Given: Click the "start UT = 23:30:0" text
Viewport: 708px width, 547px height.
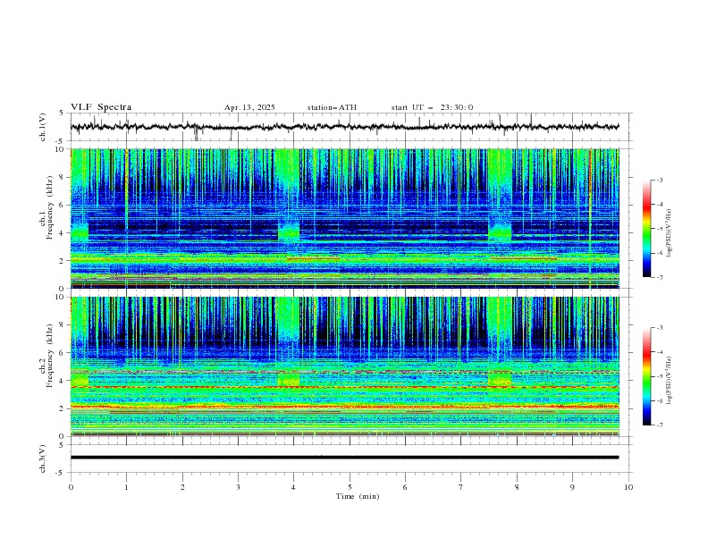Looking at the screenshot, I should (432, 107).
